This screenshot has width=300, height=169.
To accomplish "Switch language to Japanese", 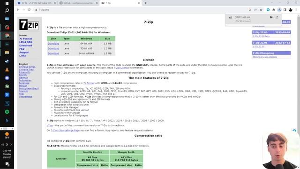I will click(24, 83).
